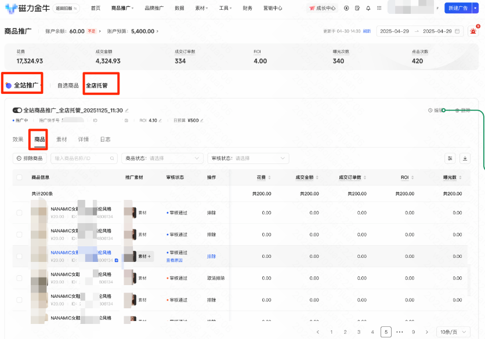Screen dimensions: 485x339
Task: Open the notification bell
Action: click(x=368, y=8)
